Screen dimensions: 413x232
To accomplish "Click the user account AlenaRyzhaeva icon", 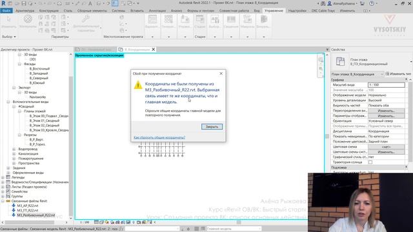I will 330,3.
